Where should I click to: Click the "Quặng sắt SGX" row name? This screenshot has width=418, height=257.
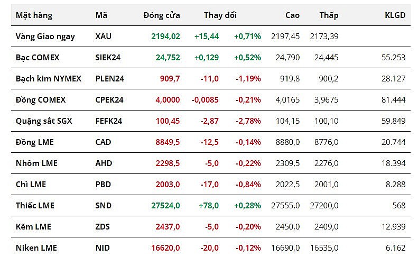point(44,121)
